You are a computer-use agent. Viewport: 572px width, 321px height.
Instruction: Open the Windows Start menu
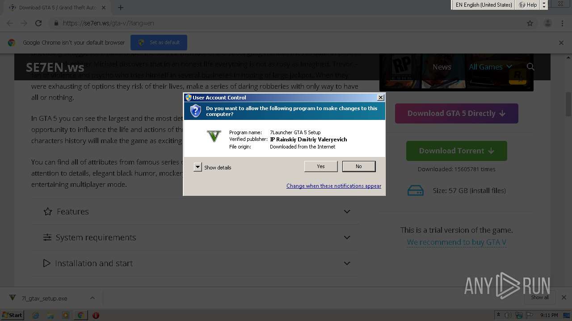click(12, 315)
